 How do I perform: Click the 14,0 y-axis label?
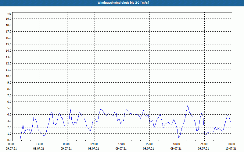9,50
